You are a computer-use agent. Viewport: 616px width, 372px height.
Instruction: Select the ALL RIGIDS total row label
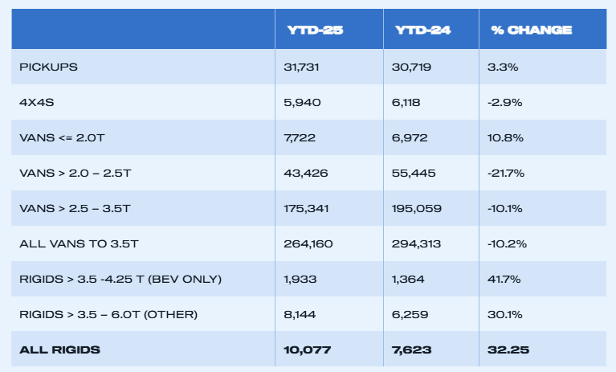60,350
